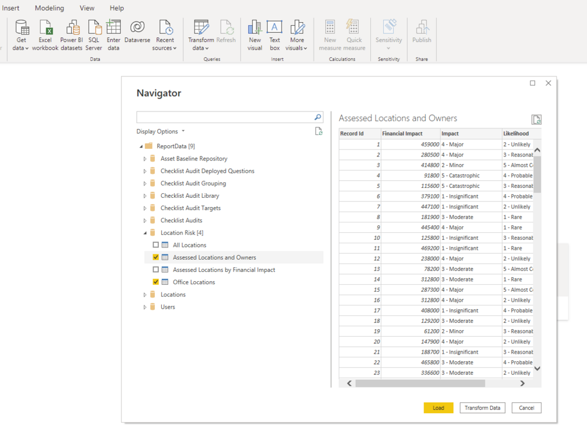
Task: Open the Help tab
Action: click(x=117, y=8)
